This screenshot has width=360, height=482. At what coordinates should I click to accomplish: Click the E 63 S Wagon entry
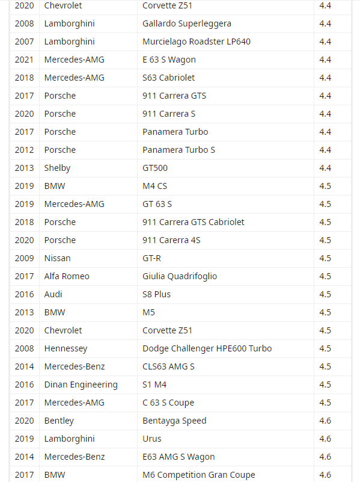225,60
